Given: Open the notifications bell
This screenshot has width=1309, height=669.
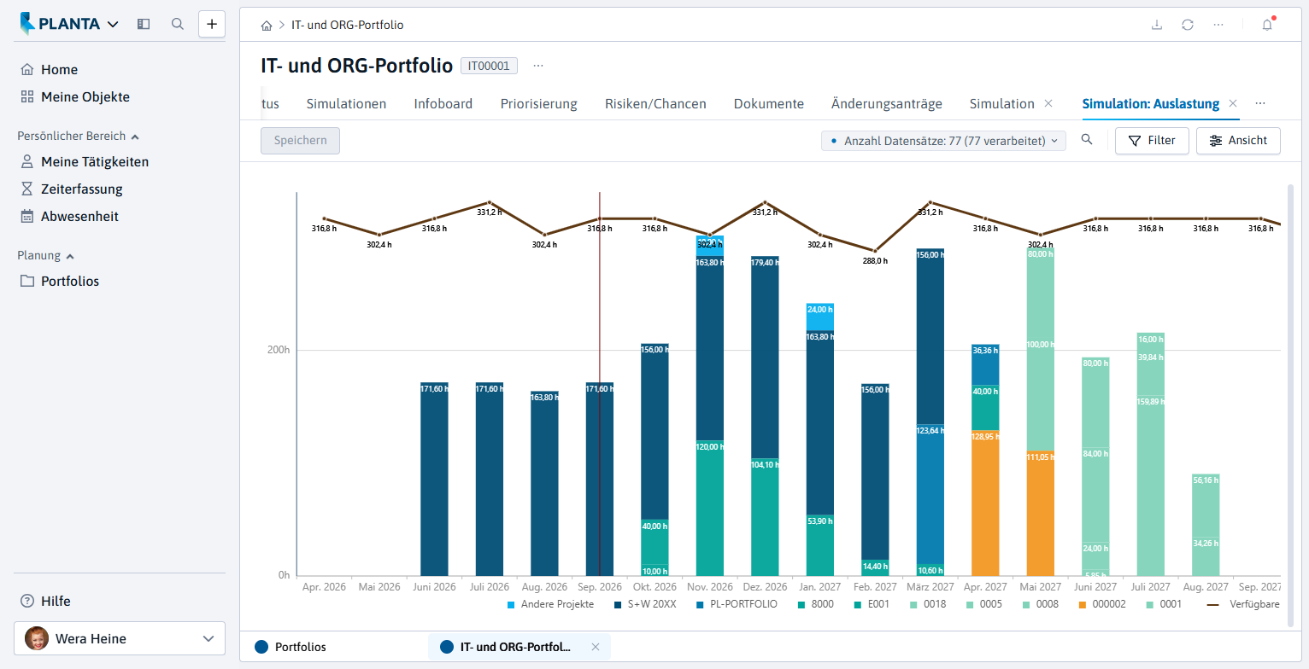Looking at the screenshot, I should click(x=1267, y=25).
